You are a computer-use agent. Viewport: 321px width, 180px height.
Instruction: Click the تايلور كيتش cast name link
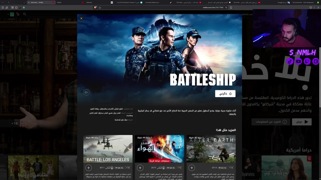point(119,109)
